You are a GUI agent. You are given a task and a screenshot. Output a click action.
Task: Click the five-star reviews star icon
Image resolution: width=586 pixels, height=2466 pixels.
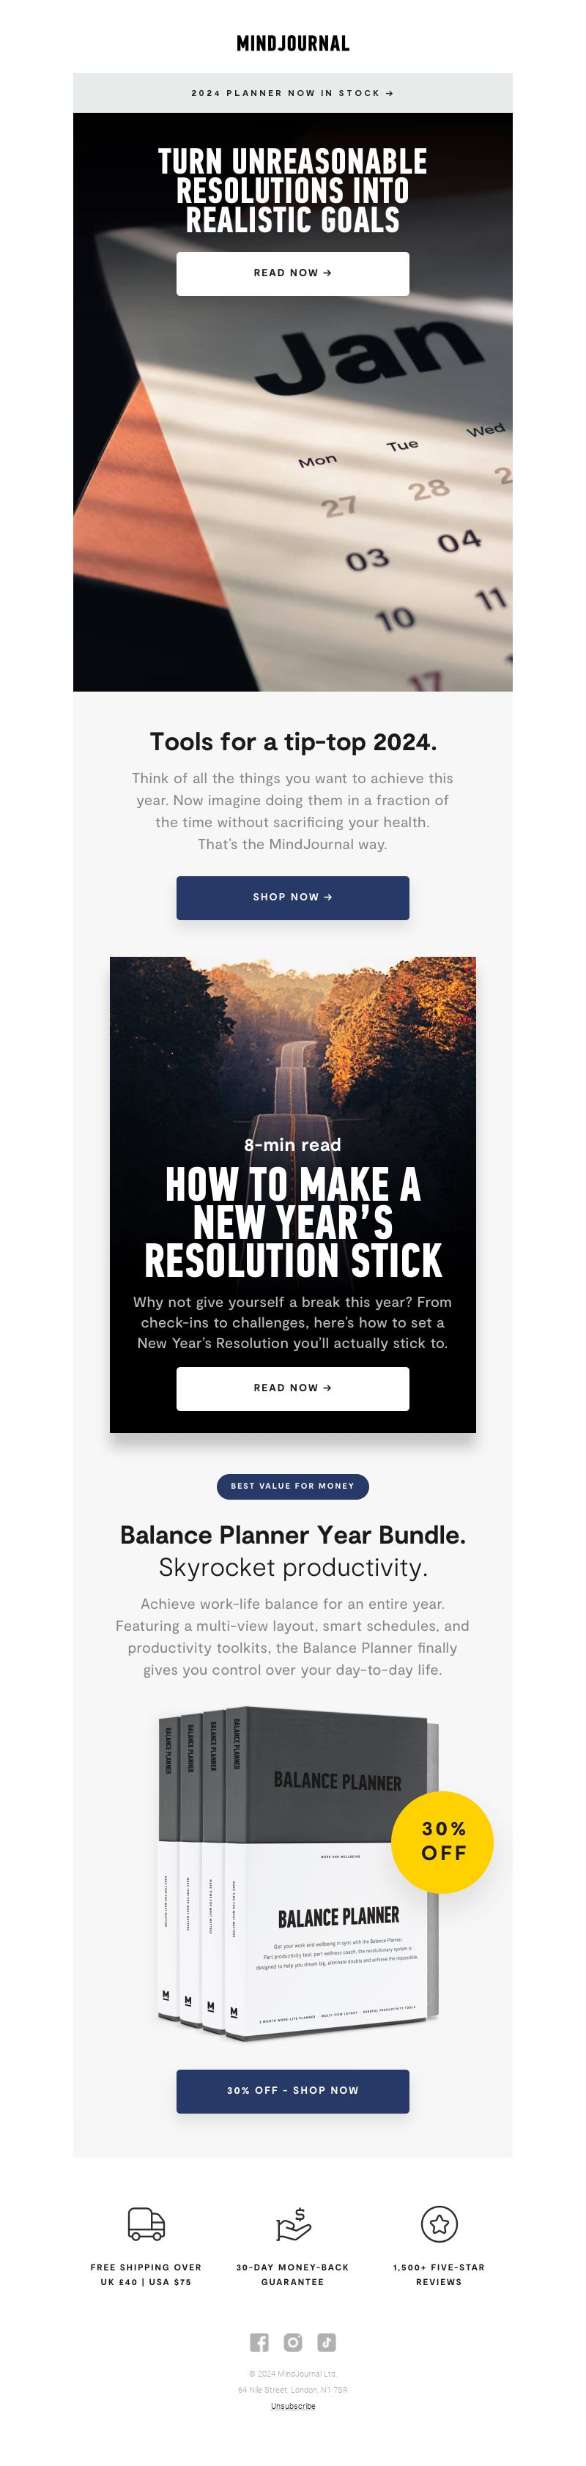tap(439, 2223)
